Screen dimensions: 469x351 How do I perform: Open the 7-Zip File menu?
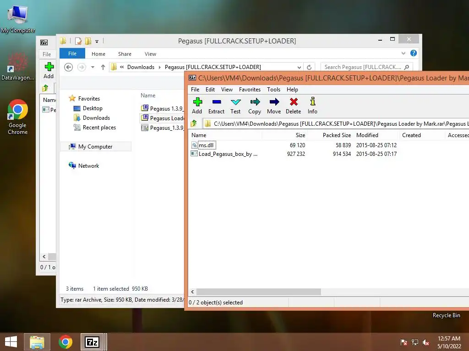[x=195, y=90]
